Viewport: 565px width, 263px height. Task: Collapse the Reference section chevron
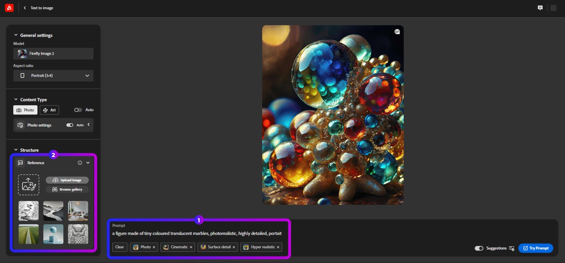88,162
